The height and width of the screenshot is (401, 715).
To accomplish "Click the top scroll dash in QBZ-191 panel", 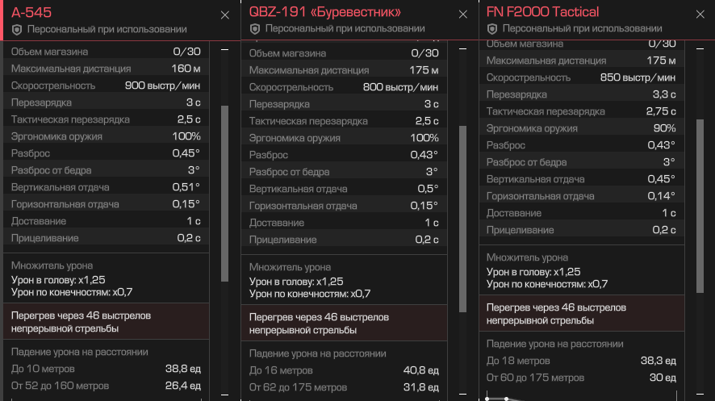I will [x=463, y=48].
